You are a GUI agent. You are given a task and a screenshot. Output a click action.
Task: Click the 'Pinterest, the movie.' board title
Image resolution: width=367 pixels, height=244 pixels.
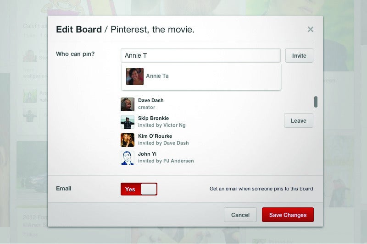pos(152,30)
